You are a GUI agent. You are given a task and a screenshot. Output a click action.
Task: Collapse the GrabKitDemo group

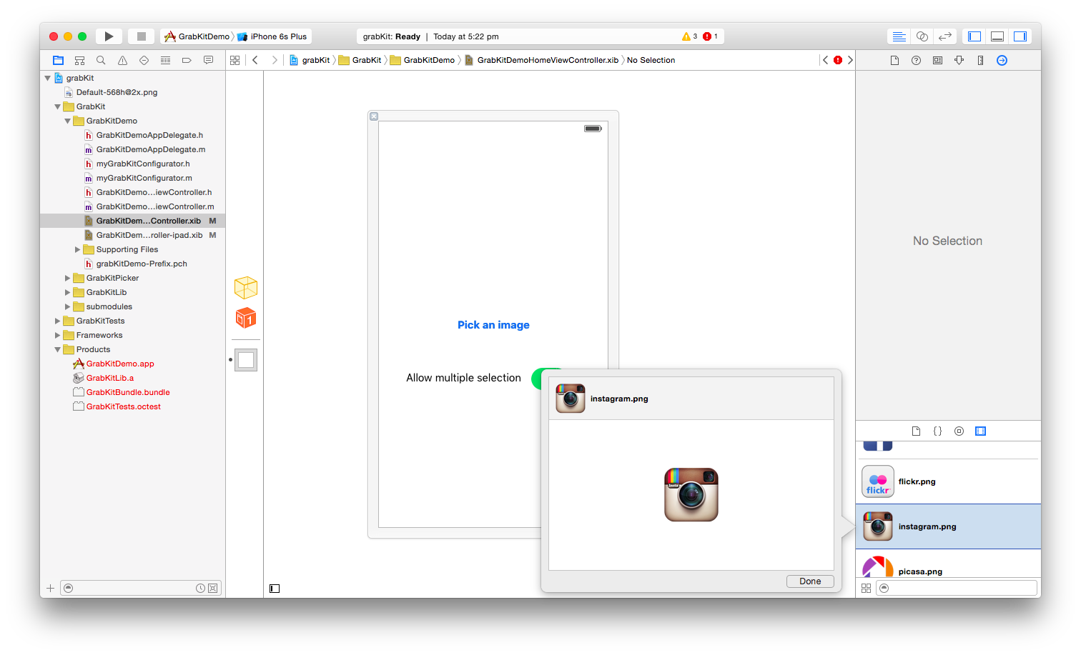[x=68, y=121]
